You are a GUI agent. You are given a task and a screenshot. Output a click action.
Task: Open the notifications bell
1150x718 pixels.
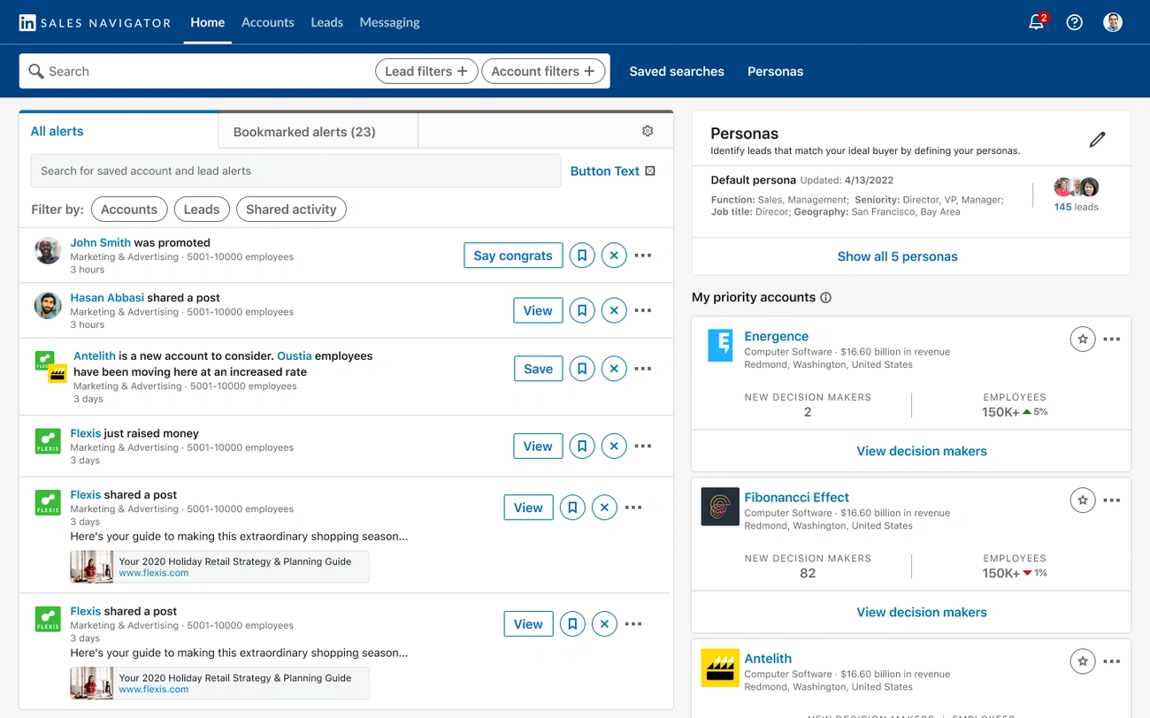[x=1036, y=21]
